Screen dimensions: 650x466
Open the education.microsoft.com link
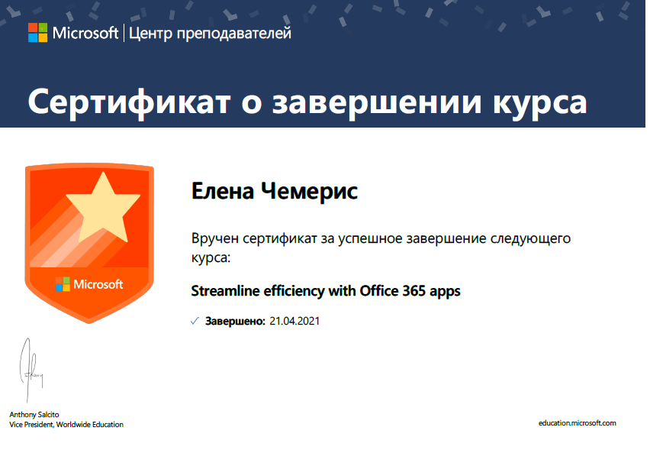577,423
